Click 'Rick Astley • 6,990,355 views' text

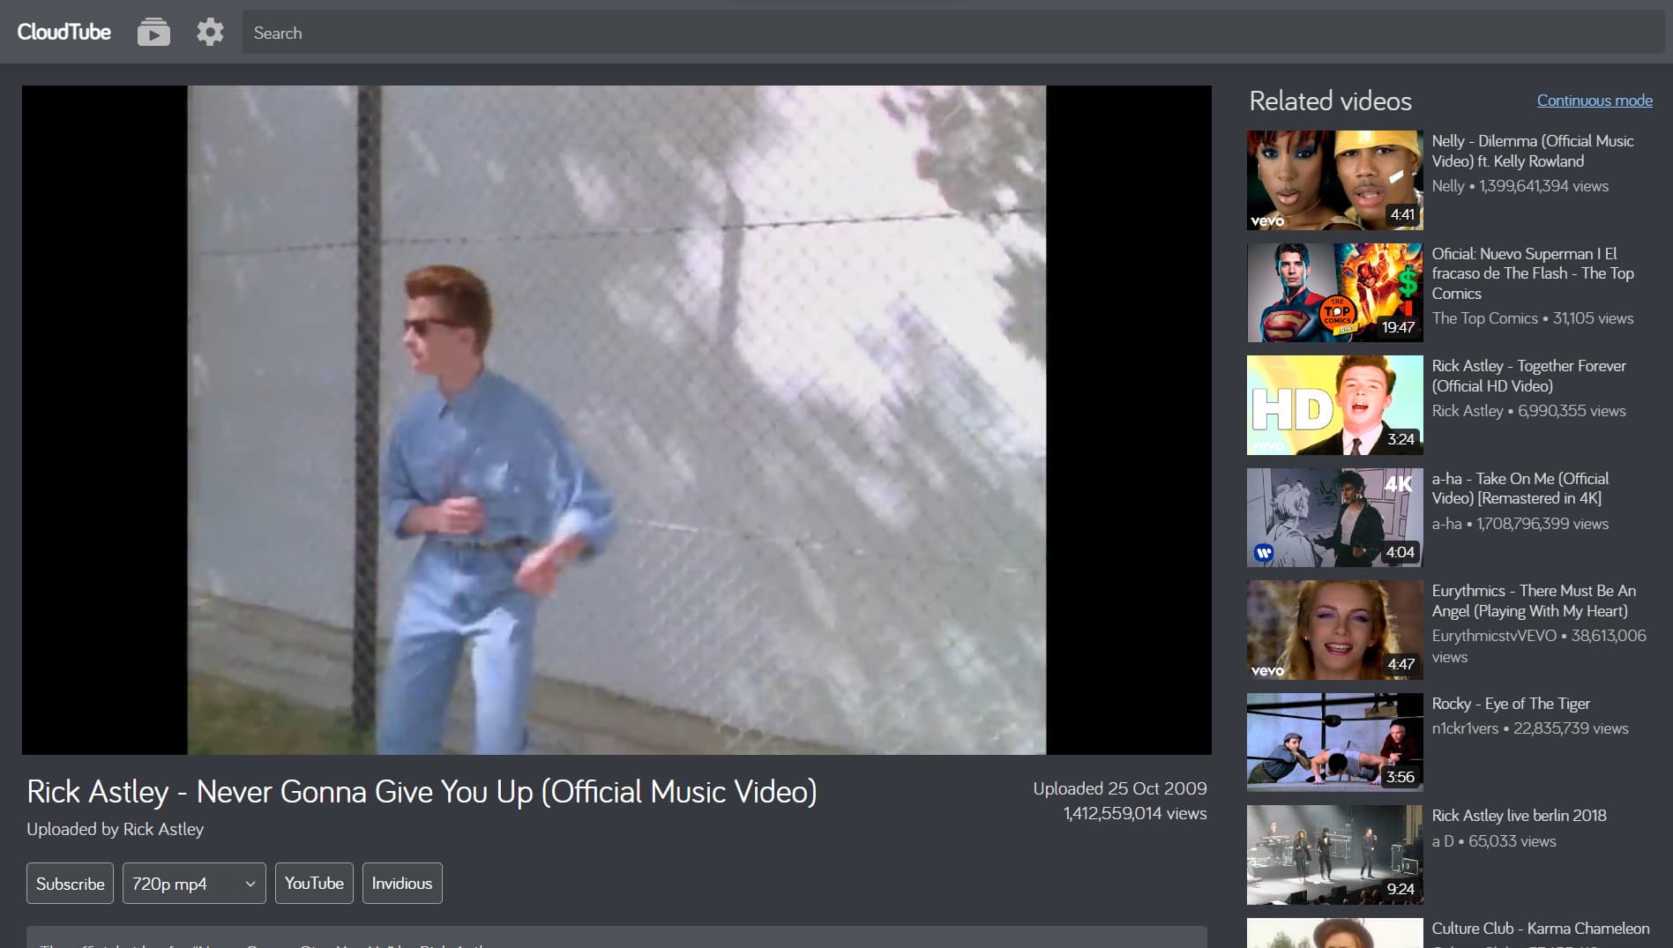[1529, 411]
